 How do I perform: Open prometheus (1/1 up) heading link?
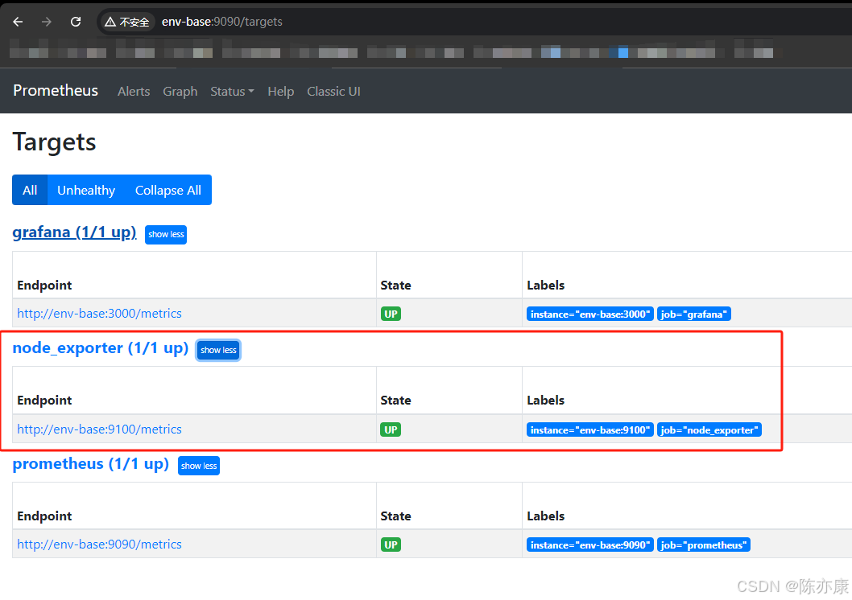[x=91, y=464]
